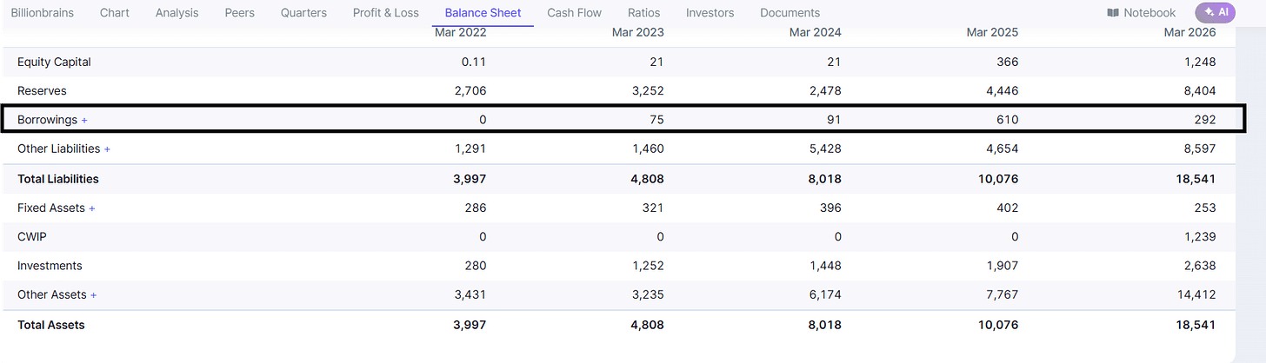Select the Balance Sheet tab
Viewport: 1266px width, 363px height.
(483, 13)
